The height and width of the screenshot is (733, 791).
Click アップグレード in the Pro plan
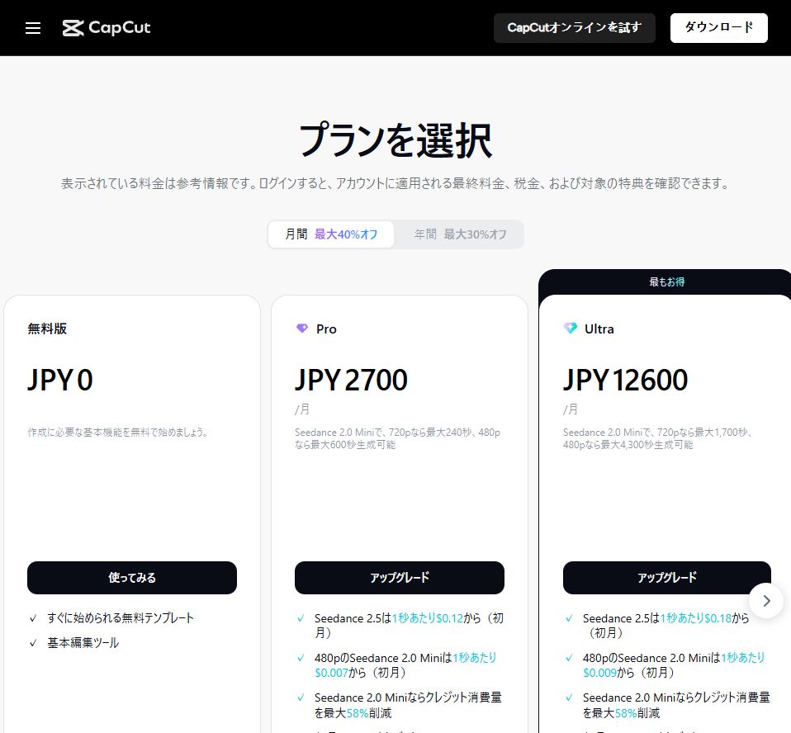(399, 578)
